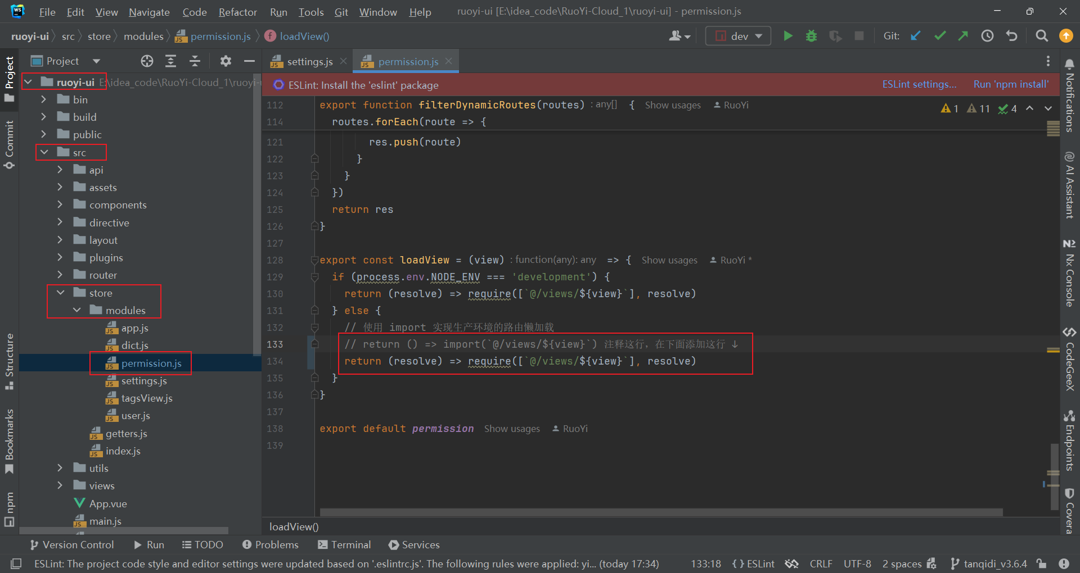This screenshot has height=573, width=1080.
Task: Click git branch tanqidi_v3.6.4 widget
Action: point(988,563)
